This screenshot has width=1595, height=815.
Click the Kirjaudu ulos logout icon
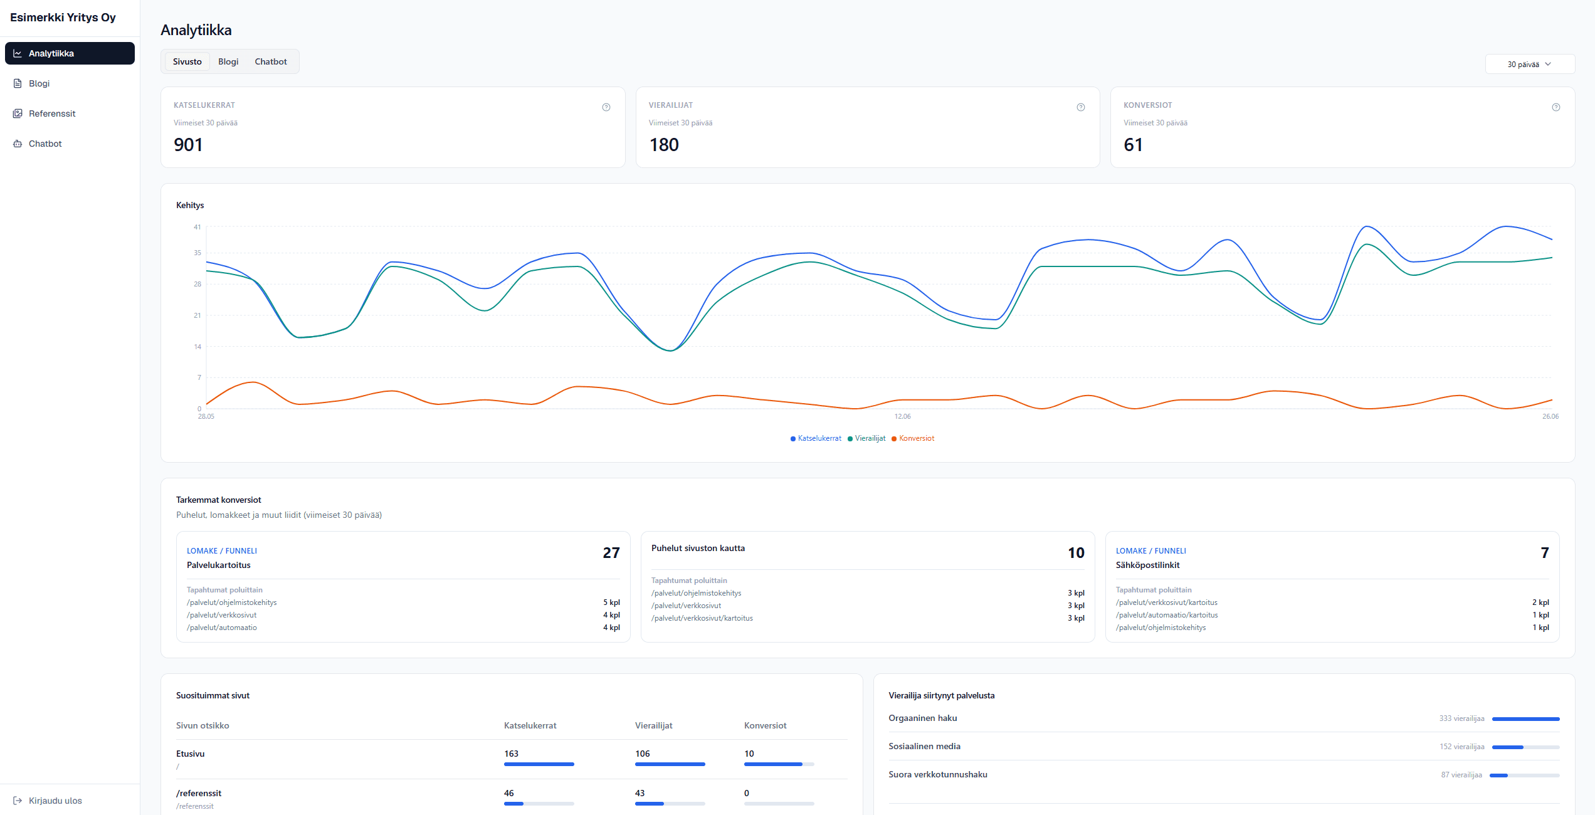click(18, 801)
